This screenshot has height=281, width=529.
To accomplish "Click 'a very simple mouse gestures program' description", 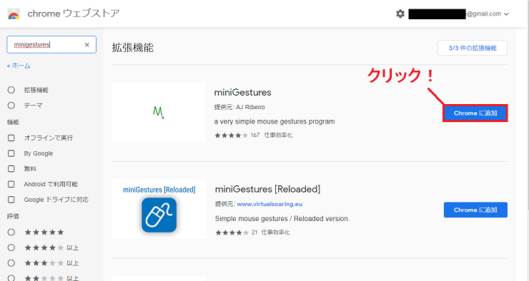I will pos(275,121).
